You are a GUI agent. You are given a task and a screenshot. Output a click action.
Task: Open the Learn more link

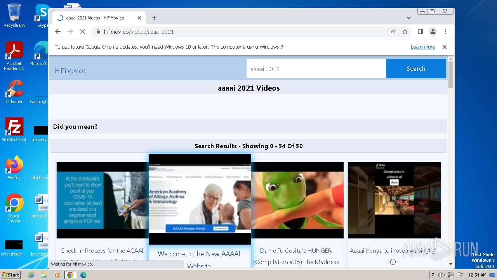point(423,47)
